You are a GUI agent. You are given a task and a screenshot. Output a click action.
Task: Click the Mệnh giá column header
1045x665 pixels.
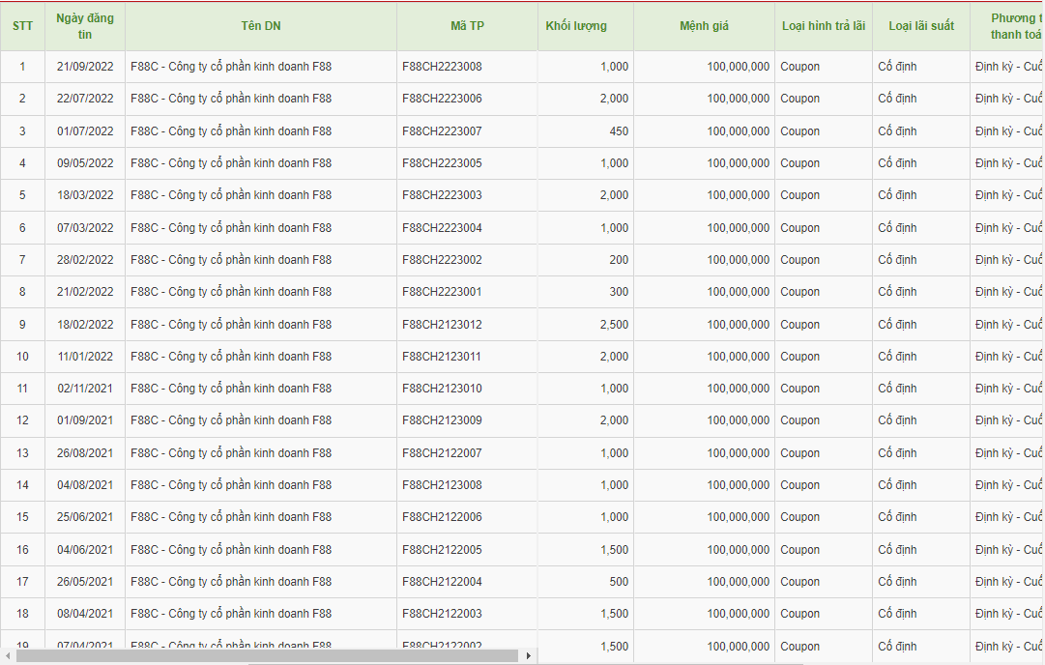click(x=704, y=26)
